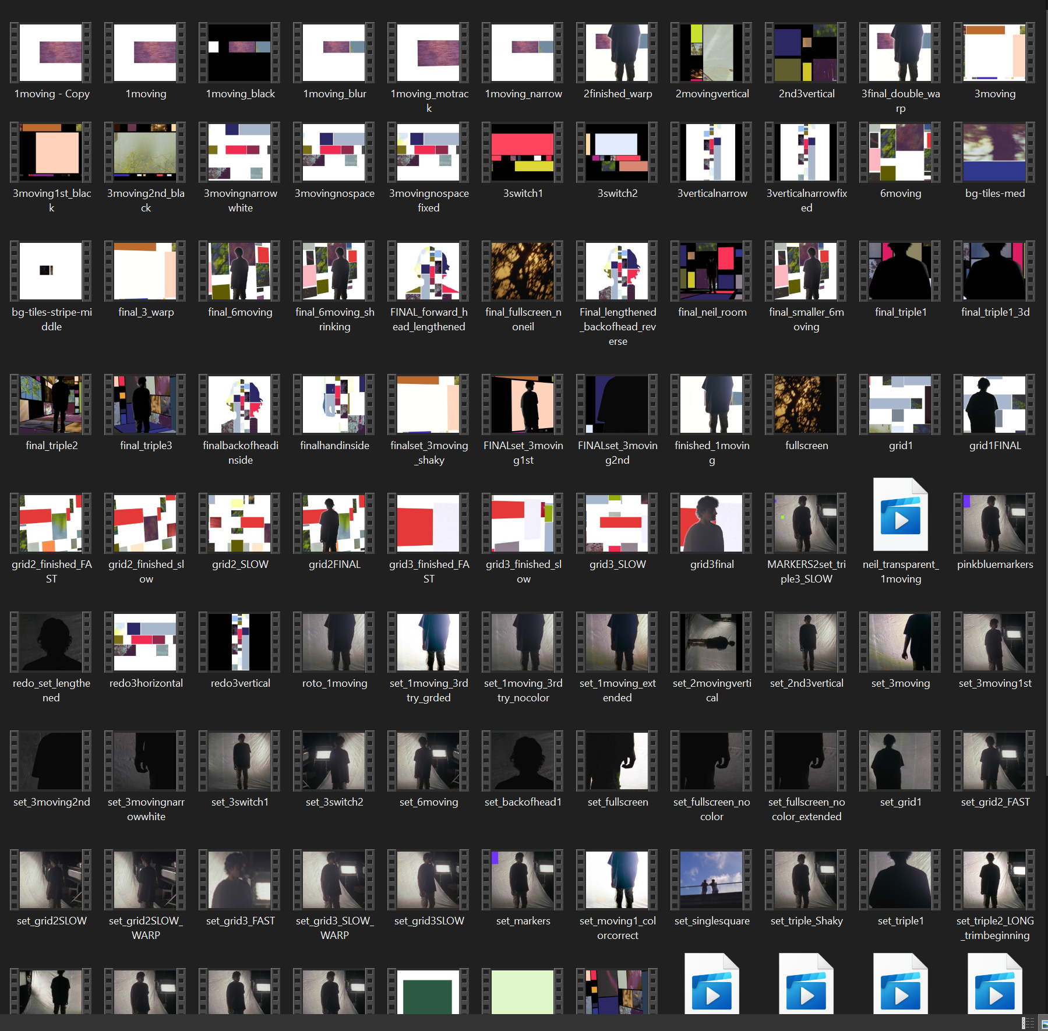Click the file name "roto_1moving"
1048x1031 pixels.
[x=334, y=683]
